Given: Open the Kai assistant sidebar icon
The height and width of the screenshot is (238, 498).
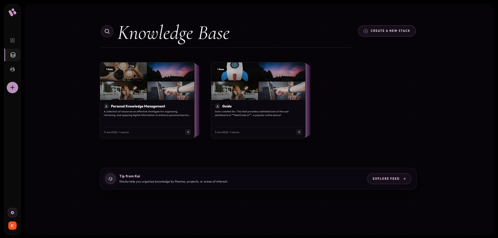Looking at the screenshot, I should click(x=12, y=69).
